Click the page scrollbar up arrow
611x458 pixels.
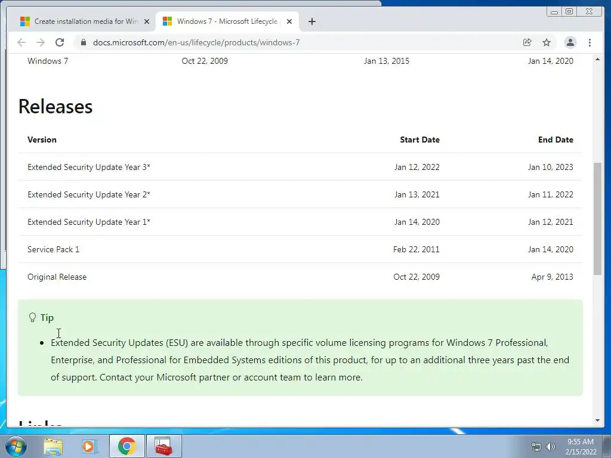click(597, 59)
